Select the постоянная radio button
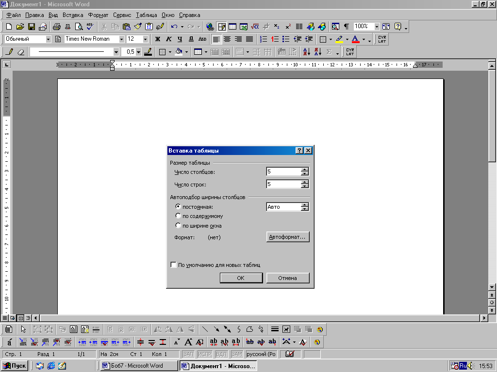Image resolution: width=497 pixels, height=372 pixels. click(178, 206)
